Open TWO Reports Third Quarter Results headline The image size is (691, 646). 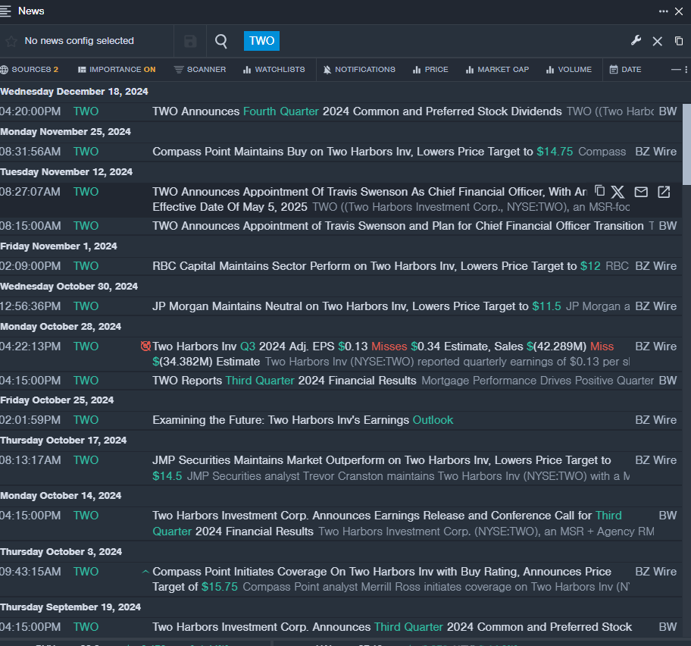[x=284, y=381]
